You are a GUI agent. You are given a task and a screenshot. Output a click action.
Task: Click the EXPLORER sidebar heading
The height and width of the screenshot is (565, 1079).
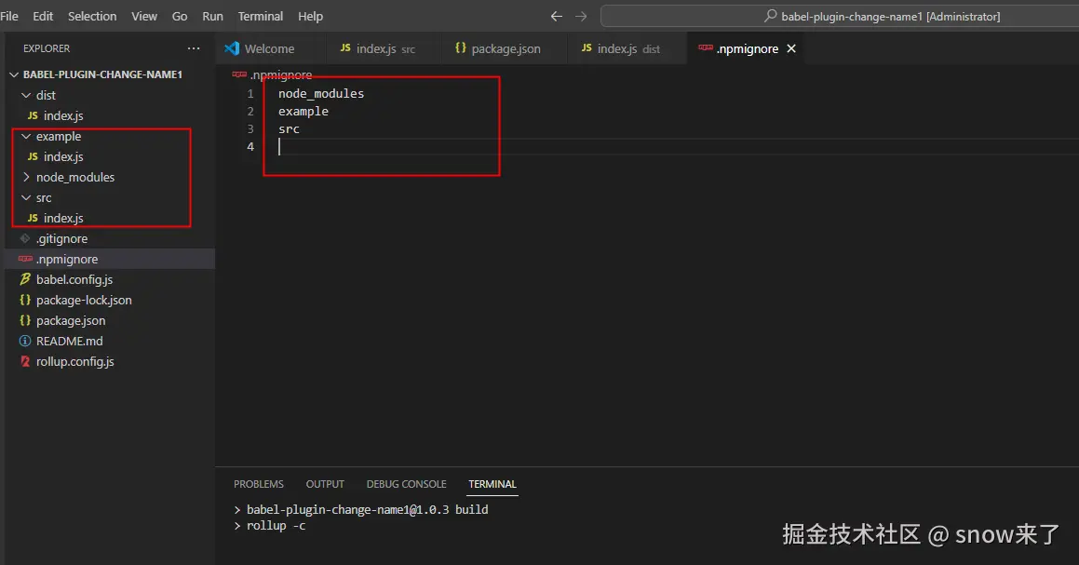pos(47,48)
